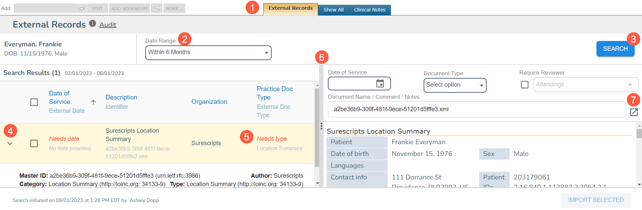The width and height of the screenshot is (642, 210).
Task: Collapse the Surescripts result row chevron
Action: click(10, 144)
